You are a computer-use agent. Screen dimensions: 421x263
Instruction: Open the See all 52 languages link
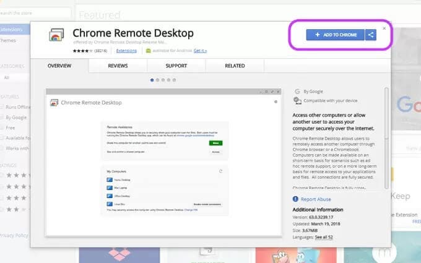324,237
